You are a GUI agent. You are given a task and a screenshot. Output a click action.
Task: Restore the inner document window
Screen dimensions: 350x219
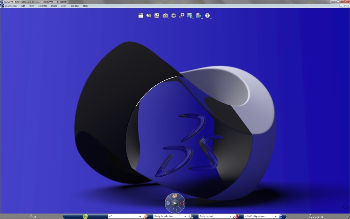345,6
